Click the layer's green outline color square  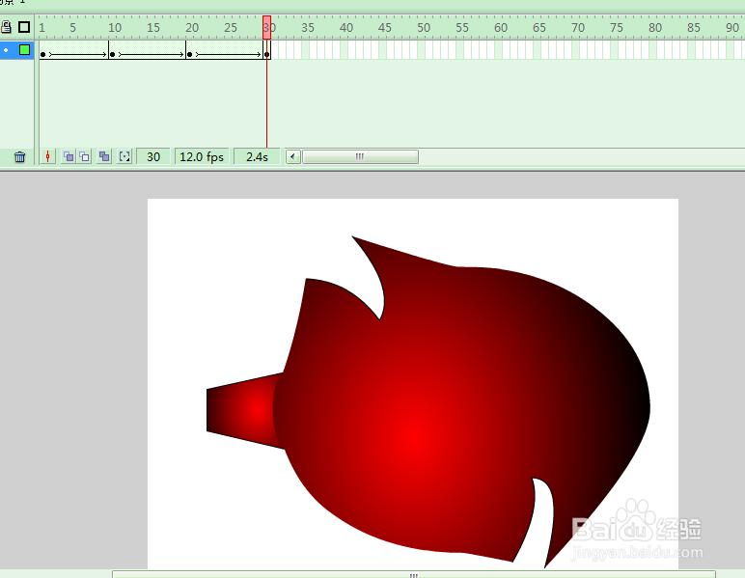[x=24, y=50]
